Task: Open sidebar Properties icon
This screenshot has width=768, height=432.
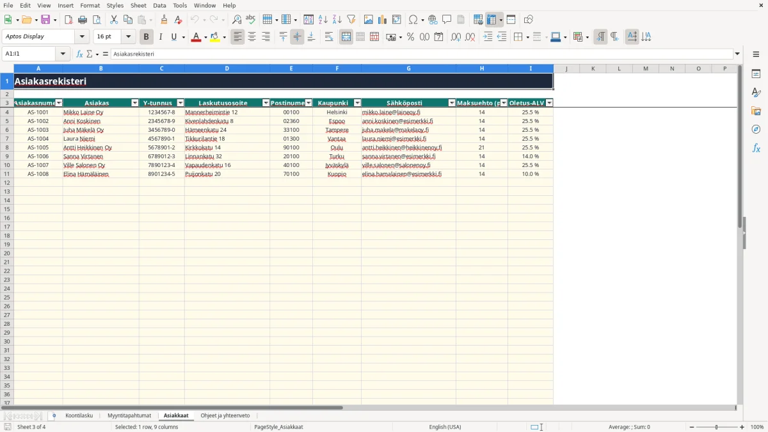Action: [756, 74]
